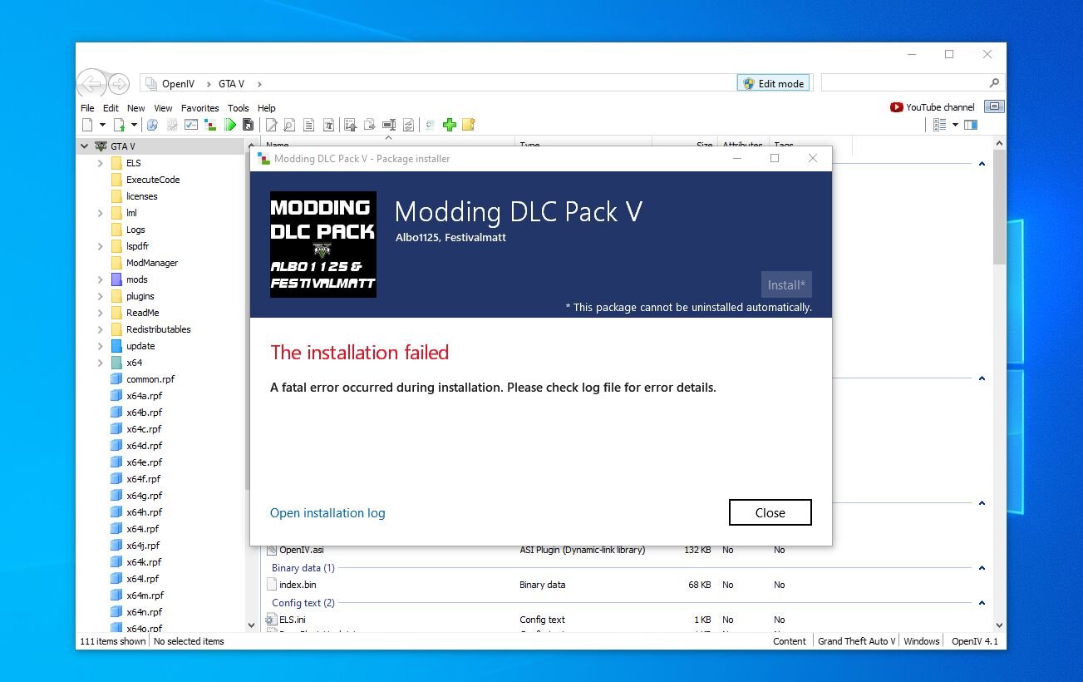Click the green play arrow toolbar icon
Screen dimensions: 1083x682
[230, 125]
